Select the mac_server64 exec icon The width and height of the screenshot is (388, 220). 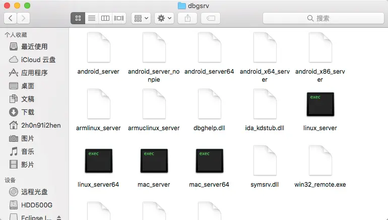click(x=209, y=160)
